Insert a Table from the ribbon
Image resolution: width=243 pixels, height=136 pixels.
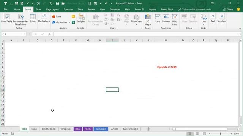tap(33, 19)
